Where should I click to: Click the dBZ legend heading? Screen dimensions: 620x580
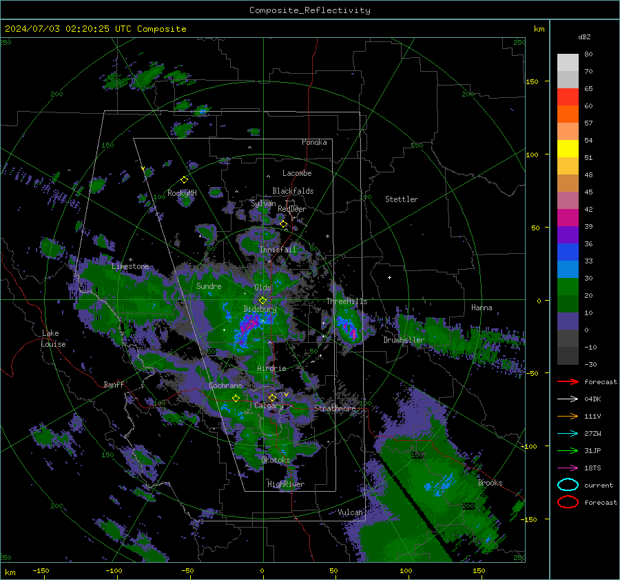coord(584,37)
